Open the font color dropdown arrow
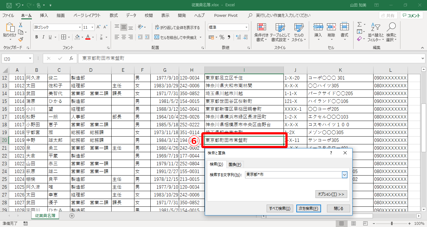427x227 pixels. click(x=93, y=37)
